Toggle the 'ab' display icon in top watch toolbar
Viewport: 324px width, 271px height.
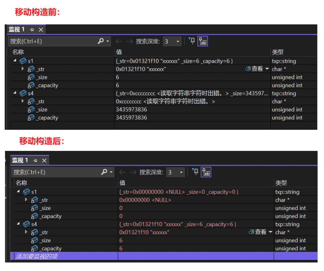(203, 41)
